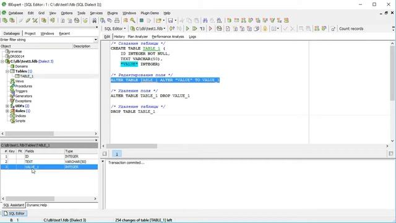
Task: Click inside the Enter filter string field
Action: 47,40
